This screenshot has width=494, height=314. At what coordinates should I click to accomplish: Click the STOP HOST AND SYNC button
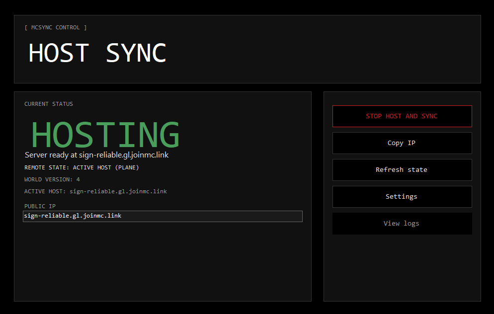point(402,116)
